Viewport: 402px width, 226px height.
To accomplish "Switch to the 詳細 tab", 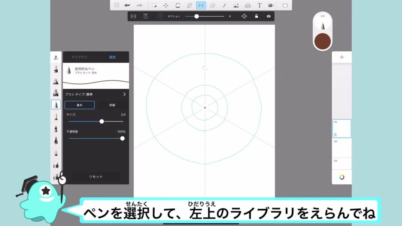I will 112,105.
